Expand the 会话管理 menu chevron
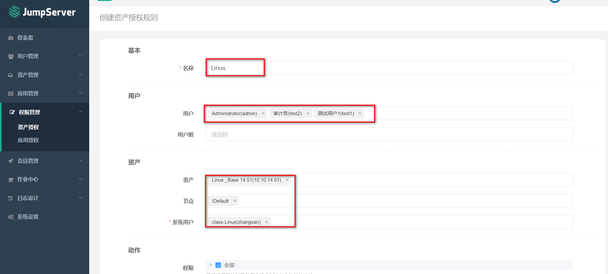The width and height of the screenshot is (608, 274). (x=80, y=161)
